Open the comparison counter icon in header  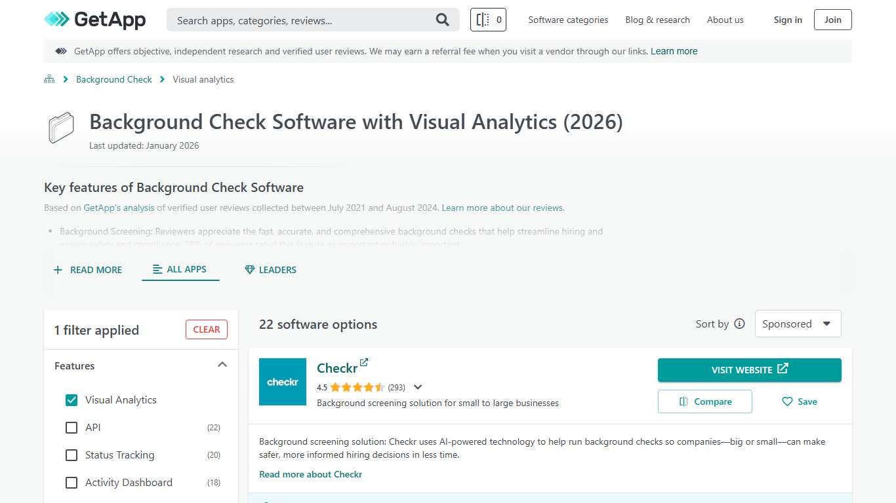click(x=488, y=20)
